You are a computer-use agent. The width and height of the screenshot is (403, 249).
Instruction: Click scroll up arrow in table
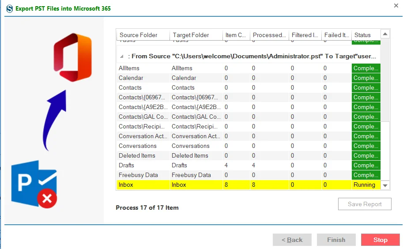(385, 34)
